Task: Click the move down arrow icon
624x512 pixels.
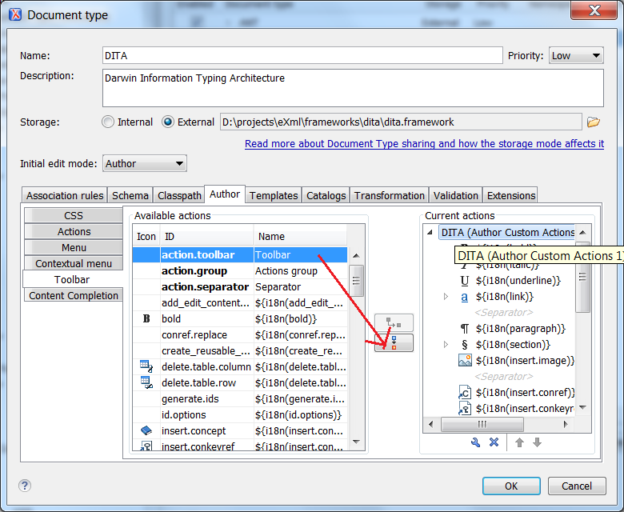Action: coord(537,442)
